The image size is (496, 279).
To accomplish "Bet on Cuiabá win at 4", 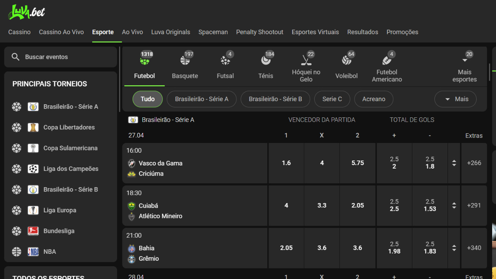I will [x=286, y=206].
